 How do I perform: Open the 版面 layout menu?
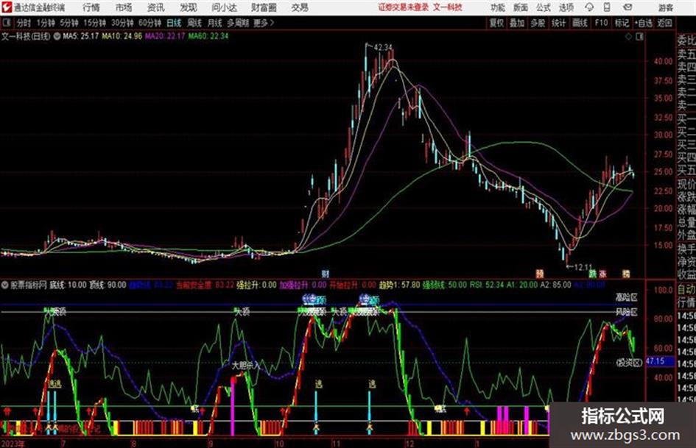[520, 7]
